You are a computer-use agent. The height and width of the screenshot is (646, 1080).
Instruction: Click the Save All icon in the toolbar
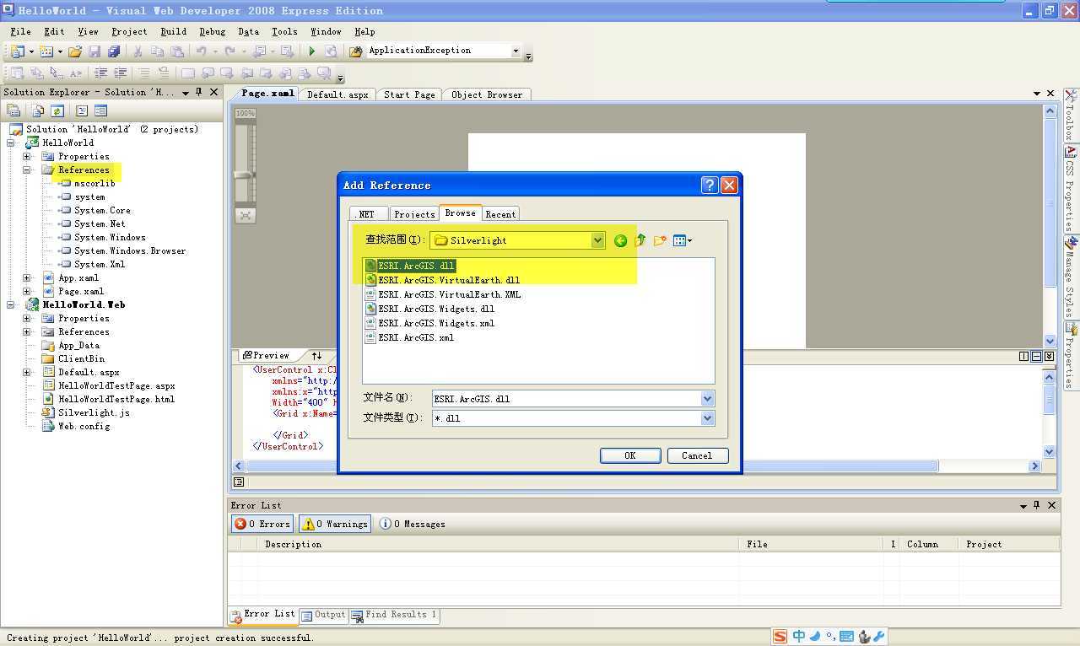point(114,51)
